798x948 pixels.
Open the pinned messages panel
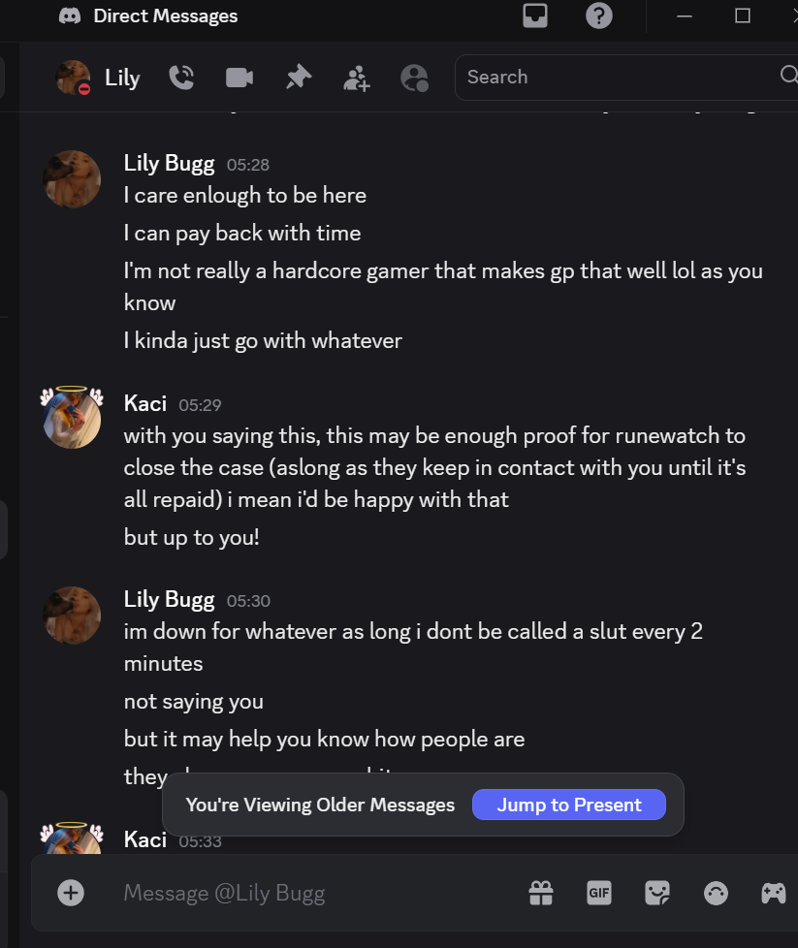point(298,78)
